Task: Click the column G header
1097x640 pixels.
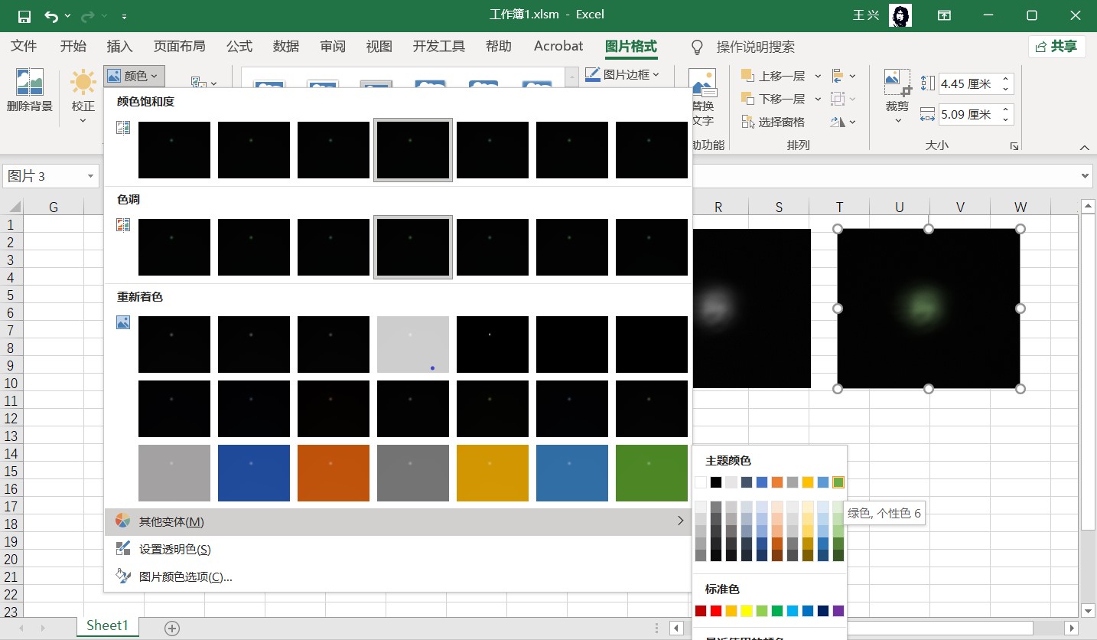Action: pyautogui.click(x=54, y=207)
